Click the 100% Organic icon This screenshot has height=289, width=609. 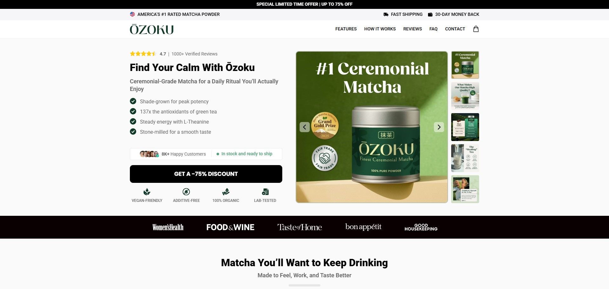pos(226,192)
